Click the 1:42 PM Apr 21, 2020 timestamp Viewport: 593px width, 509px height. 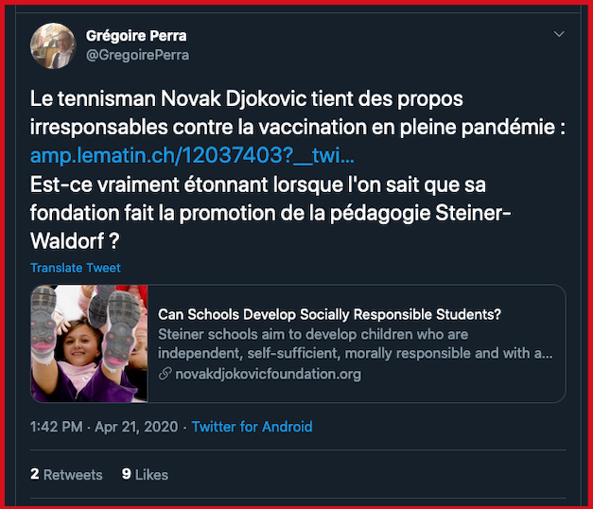click(x=104, y=427)
